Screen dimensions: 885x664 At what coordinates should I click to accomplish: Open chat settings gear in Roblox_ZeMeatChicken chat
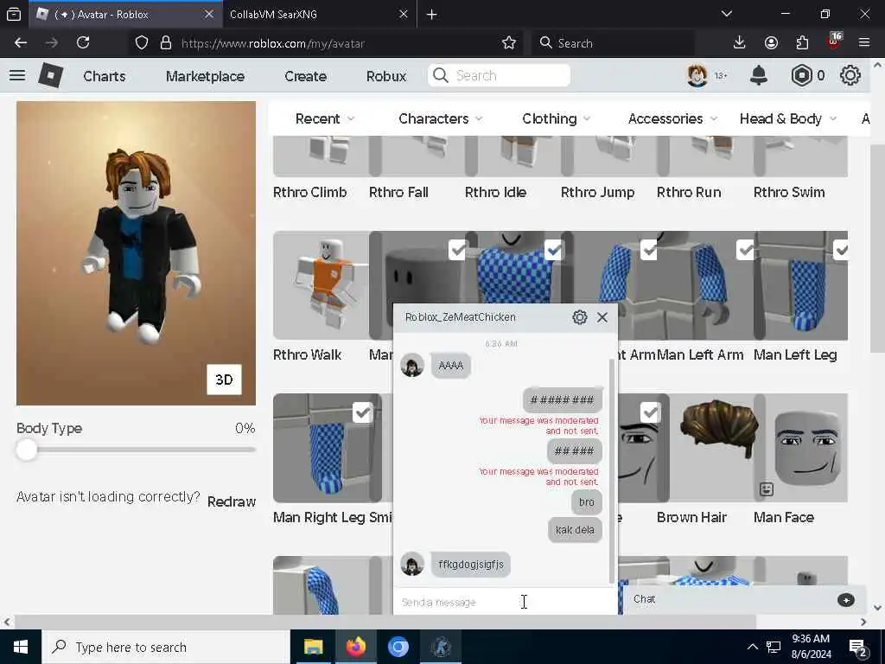(580, 317)
